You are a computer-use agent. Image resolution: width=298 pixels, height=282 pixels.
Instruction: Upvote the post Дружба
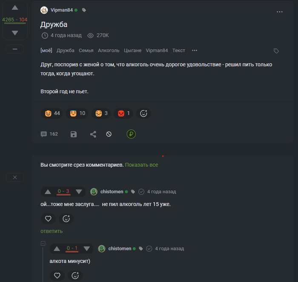(15, 8)
